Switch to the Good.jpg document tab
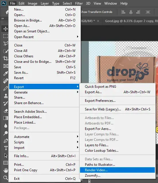The image size is (158, 183). [x=131, y=21]
